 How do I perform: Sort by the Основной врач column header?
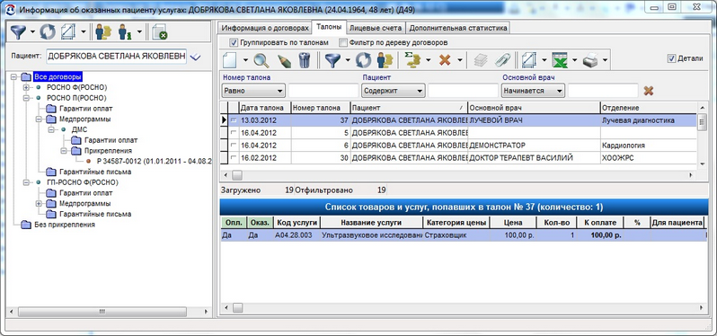[x=534, y=108]
